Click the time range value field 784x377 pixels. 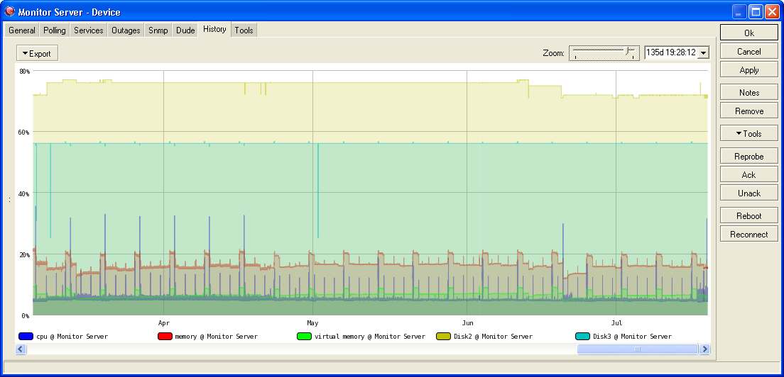pyautogui.click(x=672, y=53)
